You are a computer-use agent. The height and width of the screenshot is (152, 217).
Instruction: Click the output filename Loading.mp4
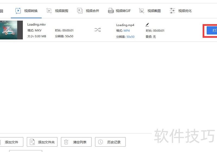[x=125, y=25]
